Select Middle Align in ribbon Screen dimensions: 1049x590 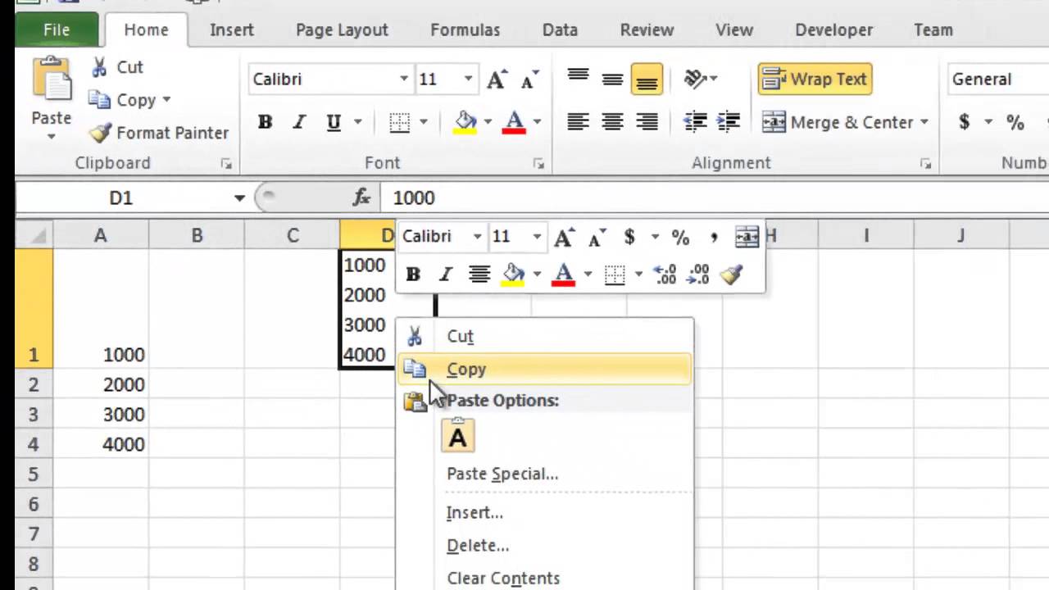click(612, 79)
